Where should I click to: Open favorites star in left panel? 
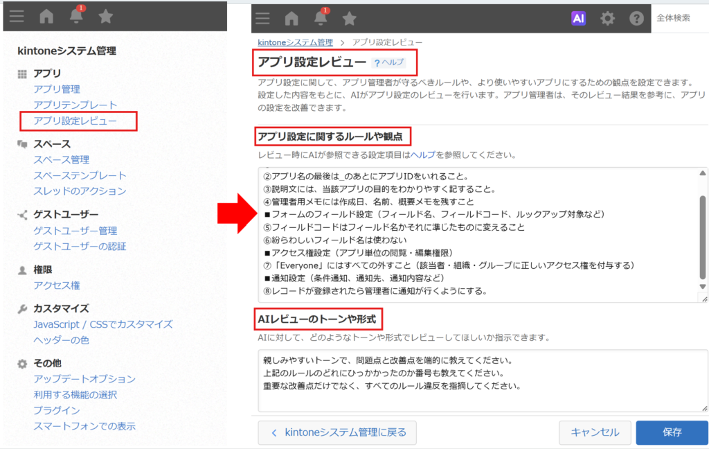[105, 17]
